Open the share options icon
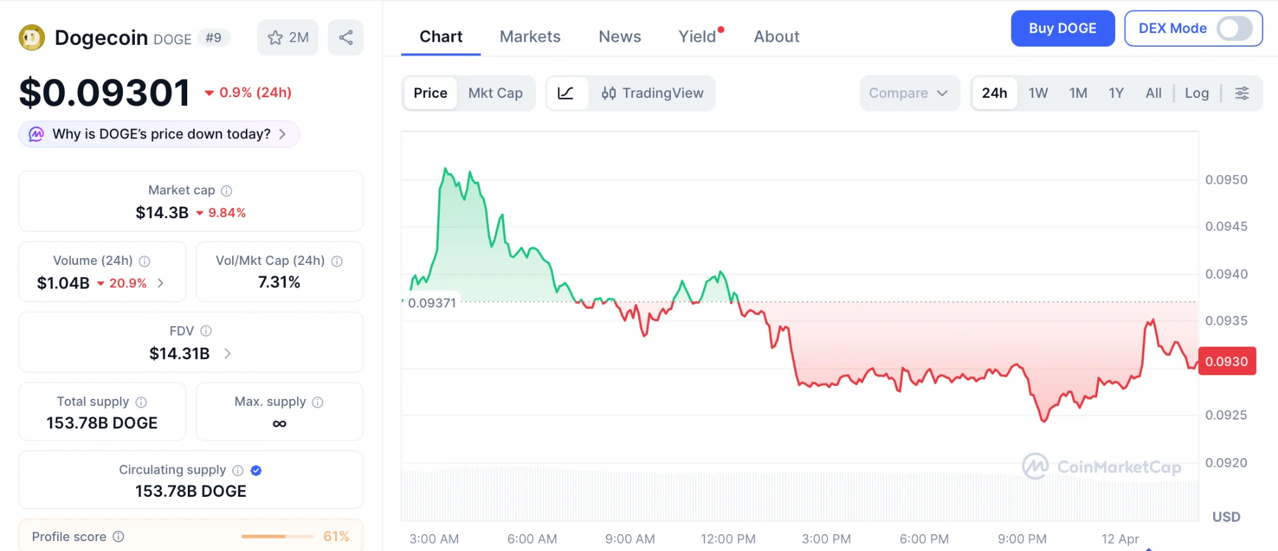This screenshot has width=1278, height=551. [x=346, y=37]
